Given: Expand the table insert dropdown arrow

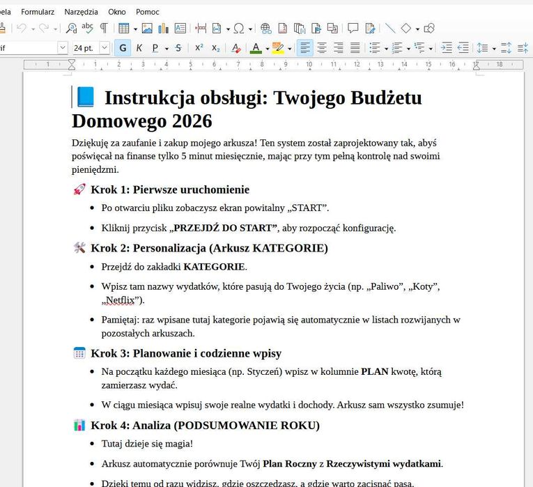Looking at the screenshot, I should point(135,29).
